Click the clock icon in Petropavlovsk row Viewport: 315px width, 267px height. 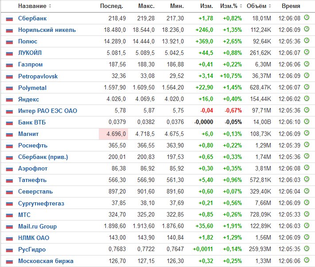307,75
